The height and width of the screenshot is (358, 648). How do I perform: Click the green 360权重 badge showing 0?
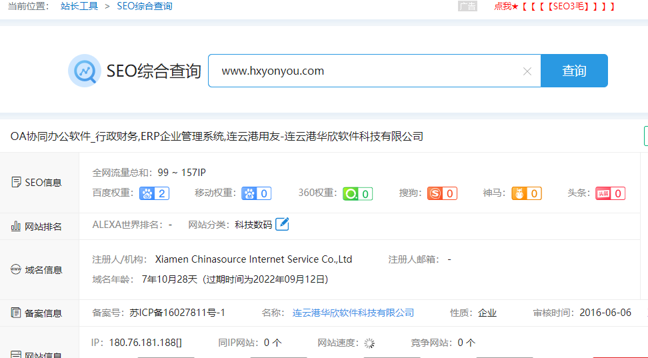coord(357,193)
